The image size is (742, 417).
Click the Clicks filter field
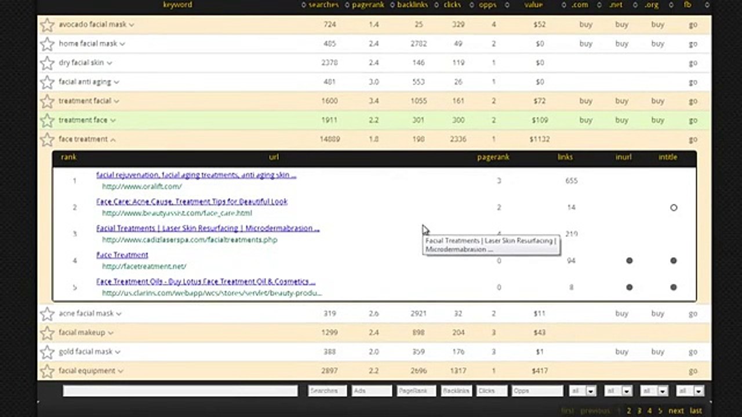click(492, 391)
